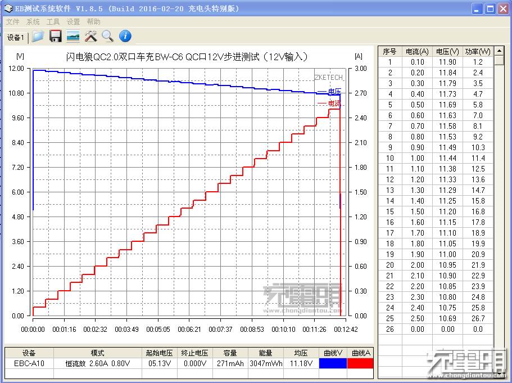Click the 电压(V) column header
The image size is (512, 383).
coord(448,51)
